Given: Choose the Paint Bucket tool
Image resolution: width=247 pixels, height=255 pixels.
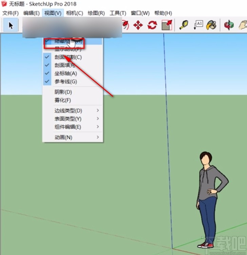Looking at the screenshot, I should [211, 25].
